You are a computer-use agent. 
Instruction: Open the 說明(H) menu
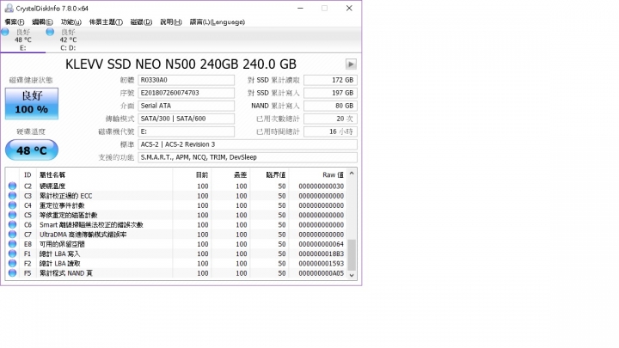[x=171, y=22]
